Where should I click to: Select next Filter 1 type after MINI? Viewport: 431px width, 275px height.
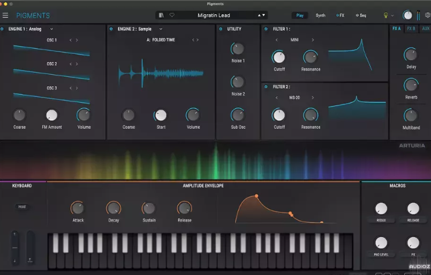313,40
